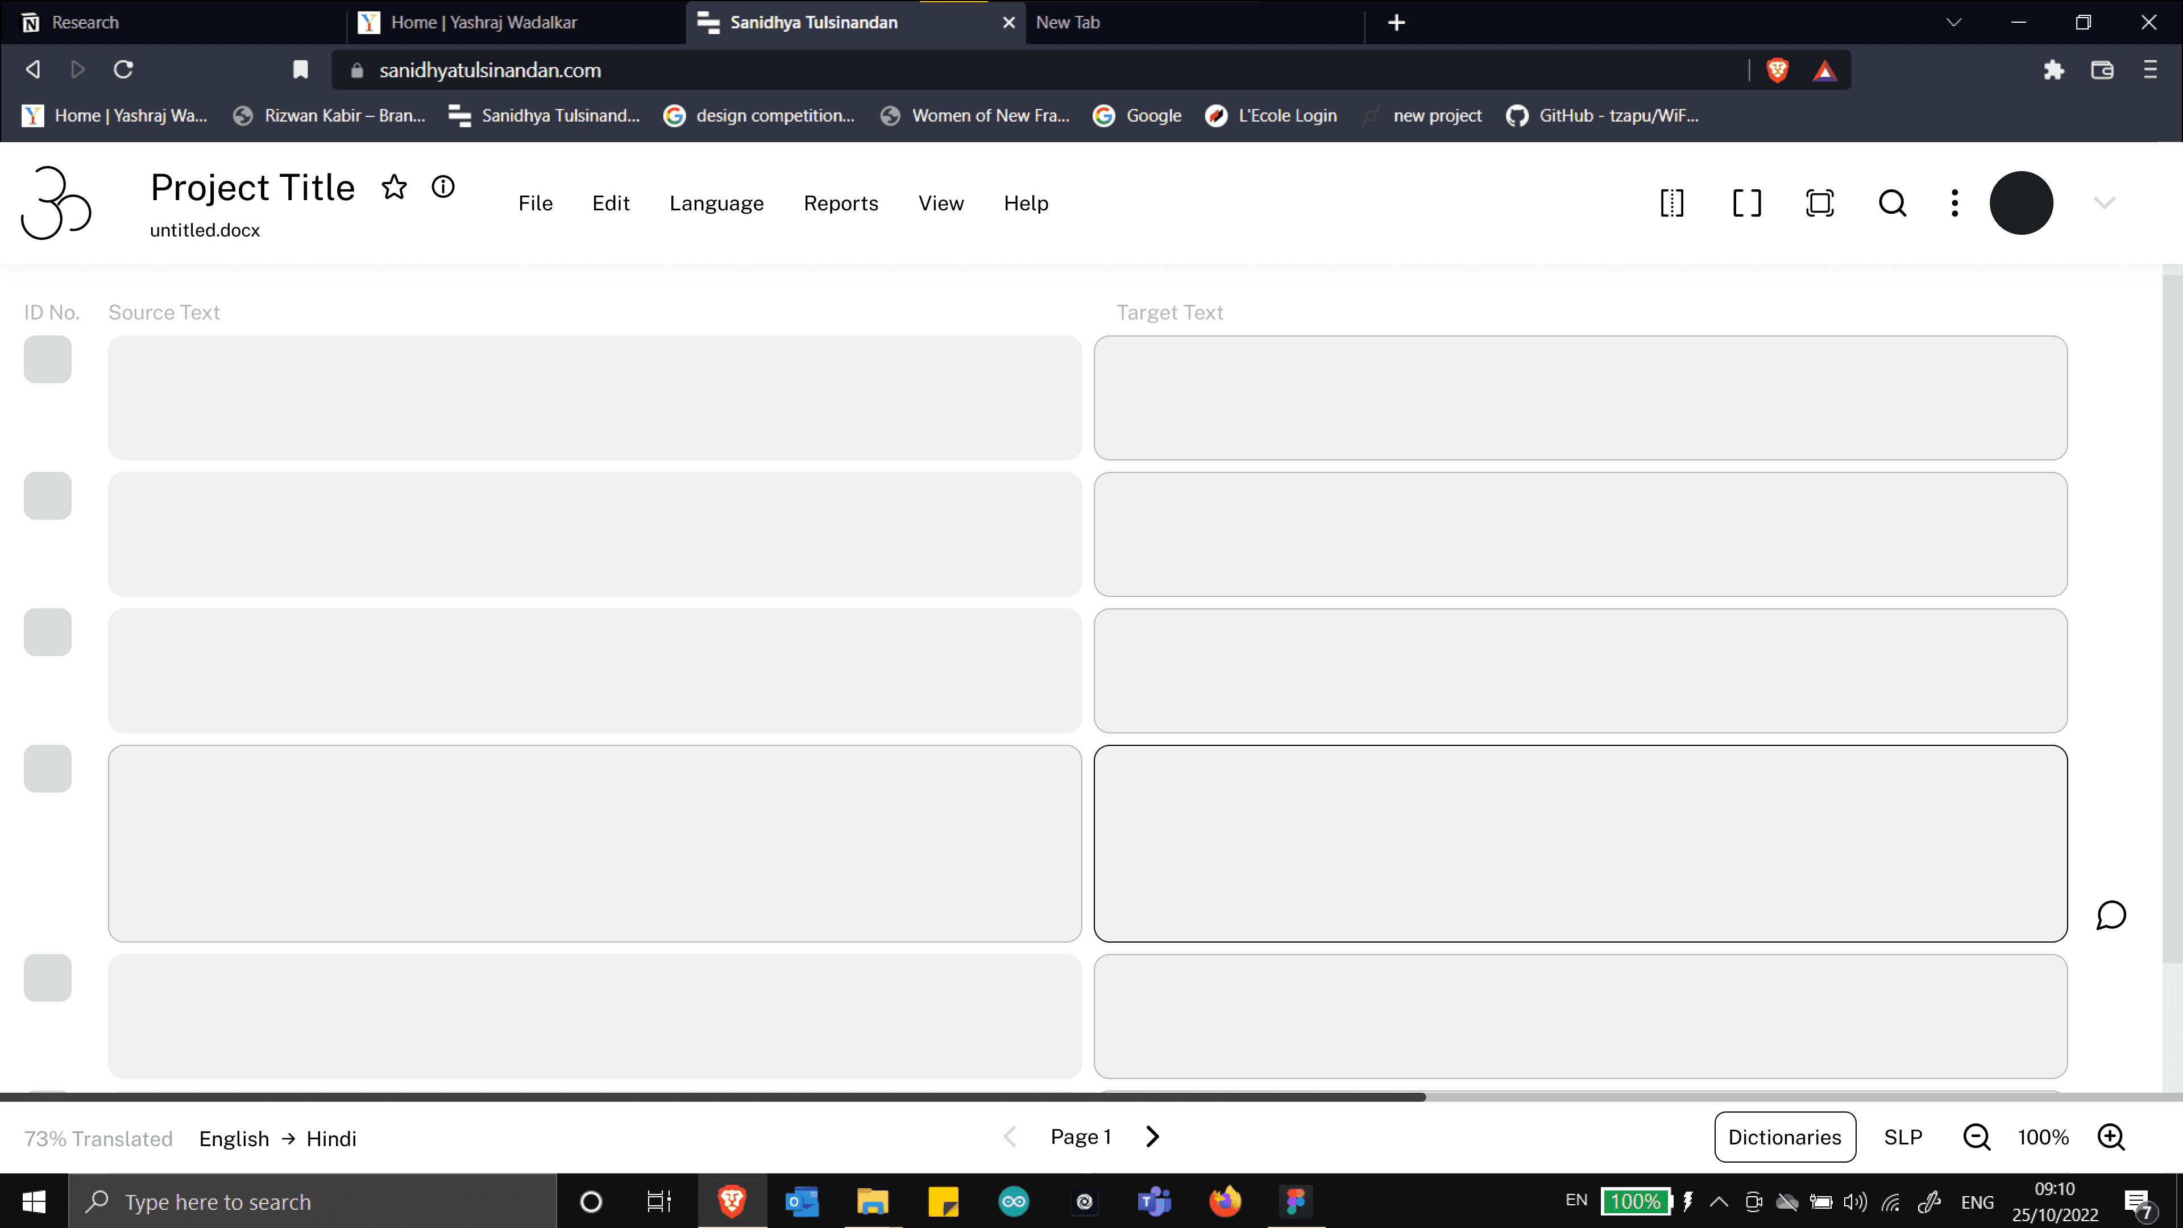Open the File menu
The width and height of the screenshot is (2183, 1228).
pos(536,204)
